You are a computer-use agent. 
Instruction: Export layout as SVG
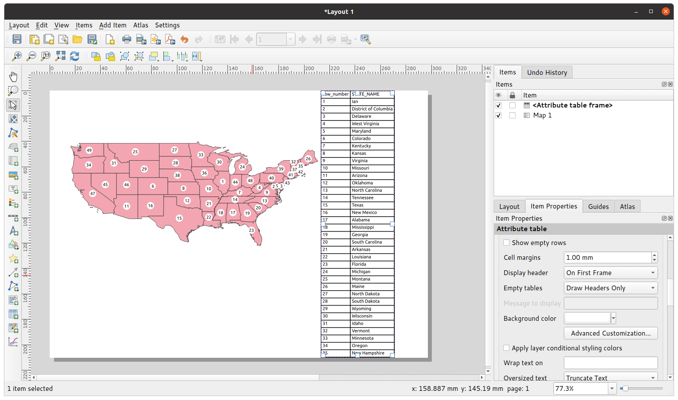156,39
